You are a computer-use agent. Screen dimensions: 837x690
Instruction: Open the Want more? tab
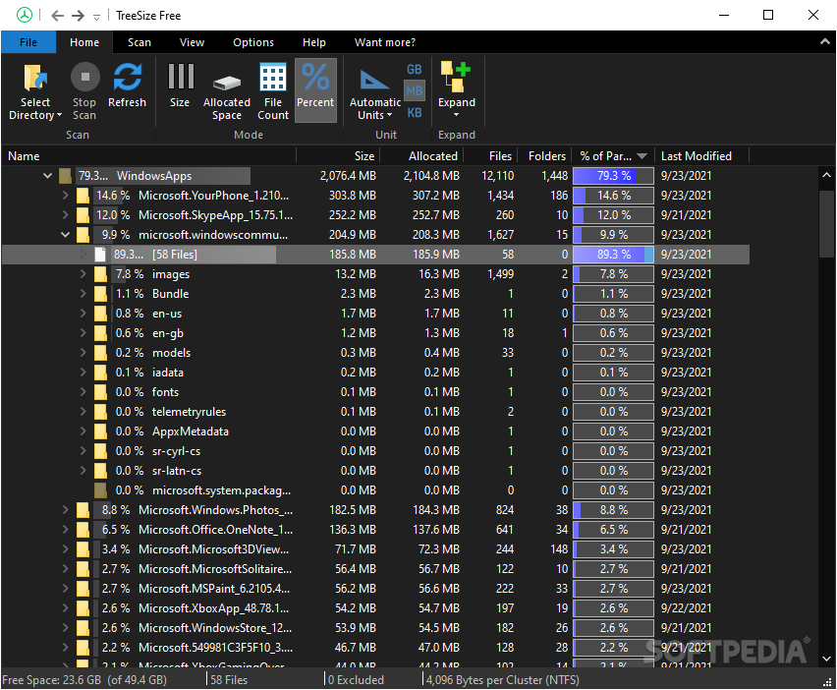click(x=385, y=42)
